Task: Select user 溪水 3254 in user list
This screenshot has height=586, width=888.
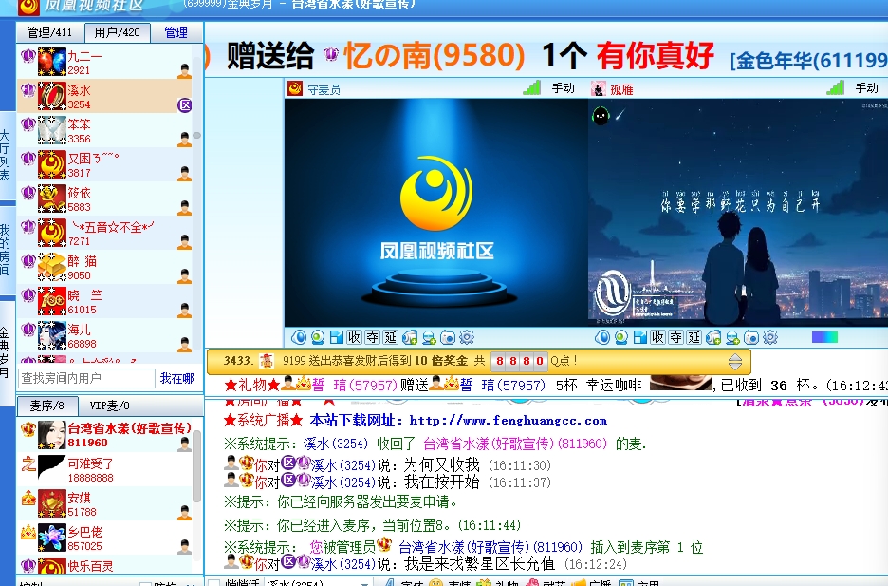Action: point(104,96)
